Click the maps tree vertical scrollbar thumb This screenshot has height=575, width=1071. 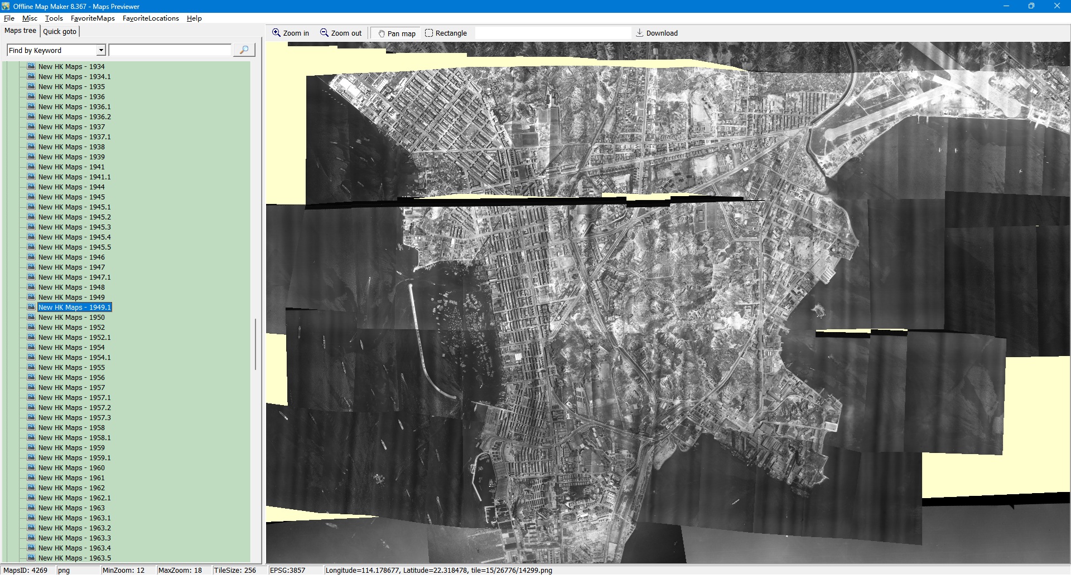point(255,344)
